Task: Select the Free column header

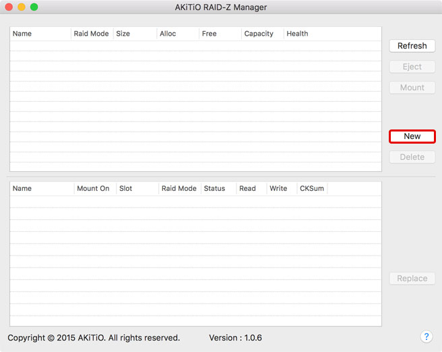Action: (219, 34)
